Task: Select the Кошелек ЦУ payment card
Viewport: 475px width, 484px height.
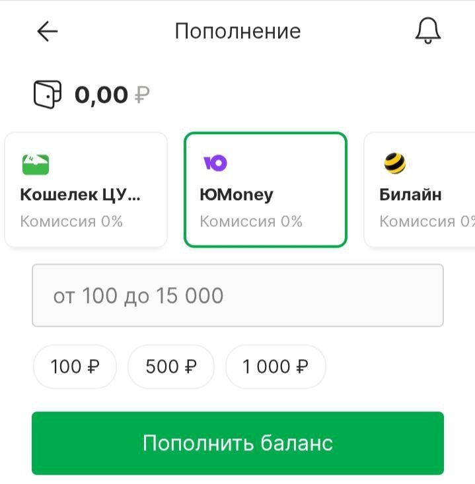Action: 86,190
